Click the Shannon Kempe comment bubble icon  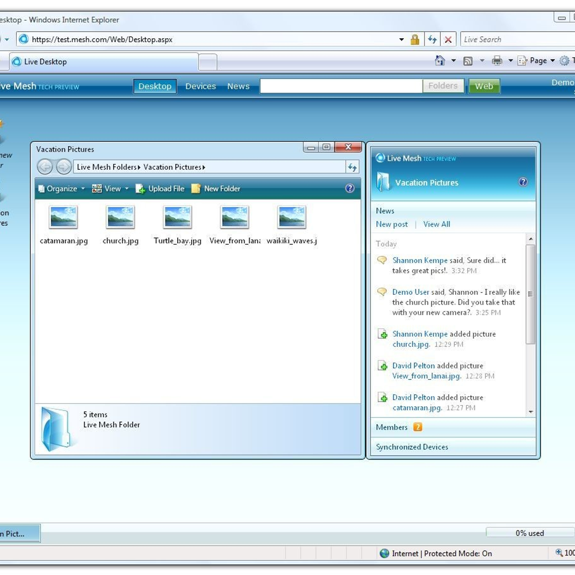click(382, 260)
